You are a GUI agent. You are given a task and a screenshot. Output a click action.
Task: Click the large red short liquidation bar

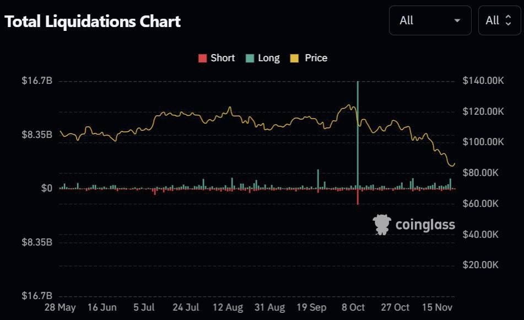tap(358, 196)
